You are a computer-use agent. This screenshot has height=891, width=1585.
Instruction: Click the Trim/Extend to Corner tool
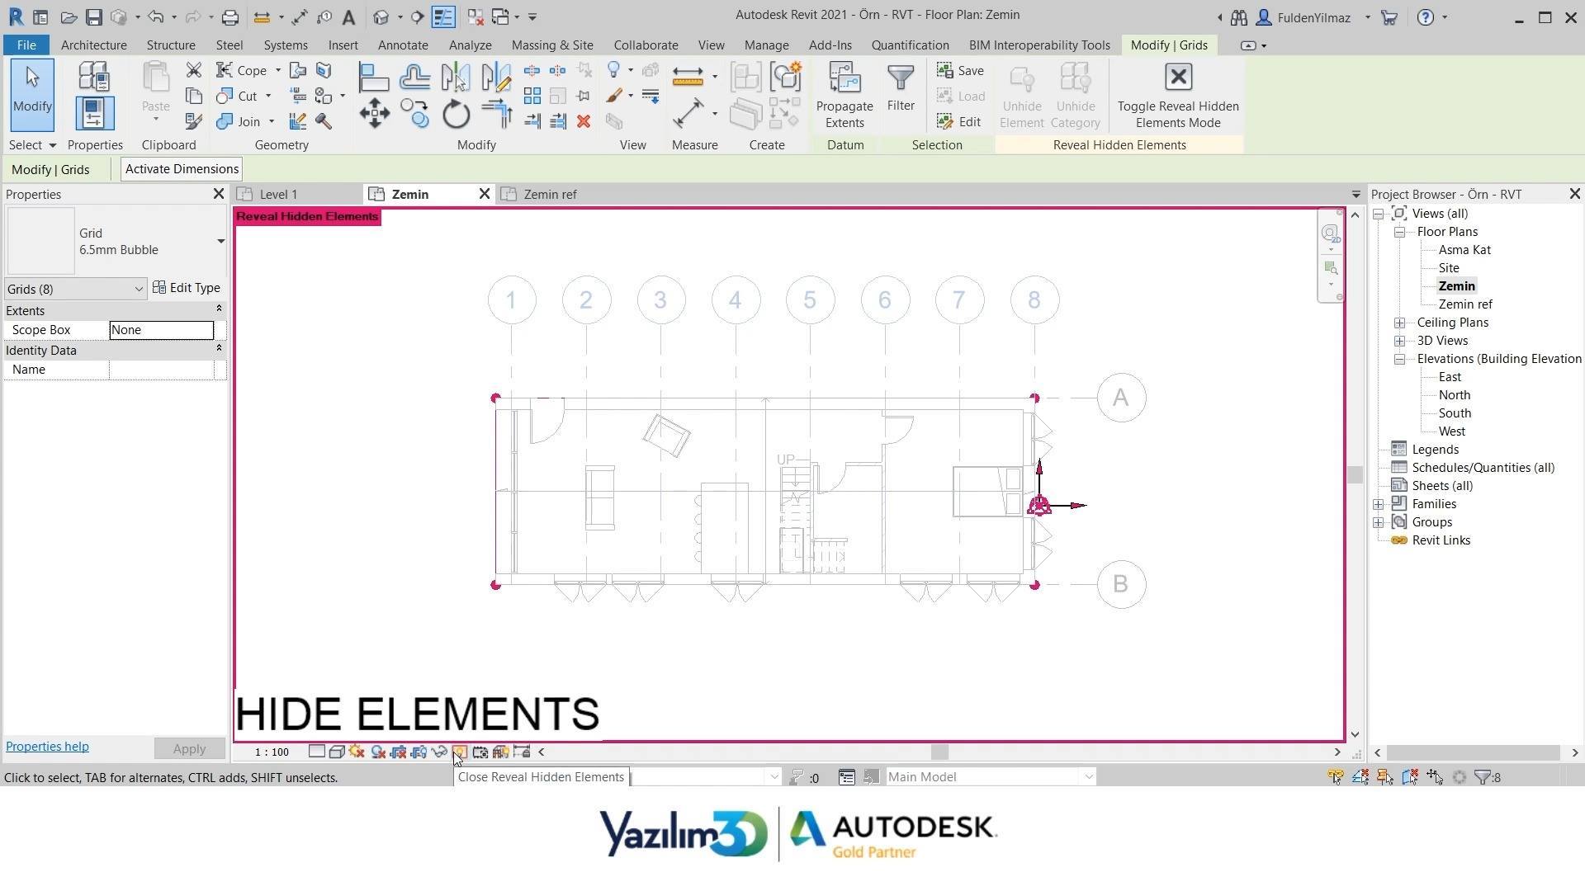click(496, 114)
